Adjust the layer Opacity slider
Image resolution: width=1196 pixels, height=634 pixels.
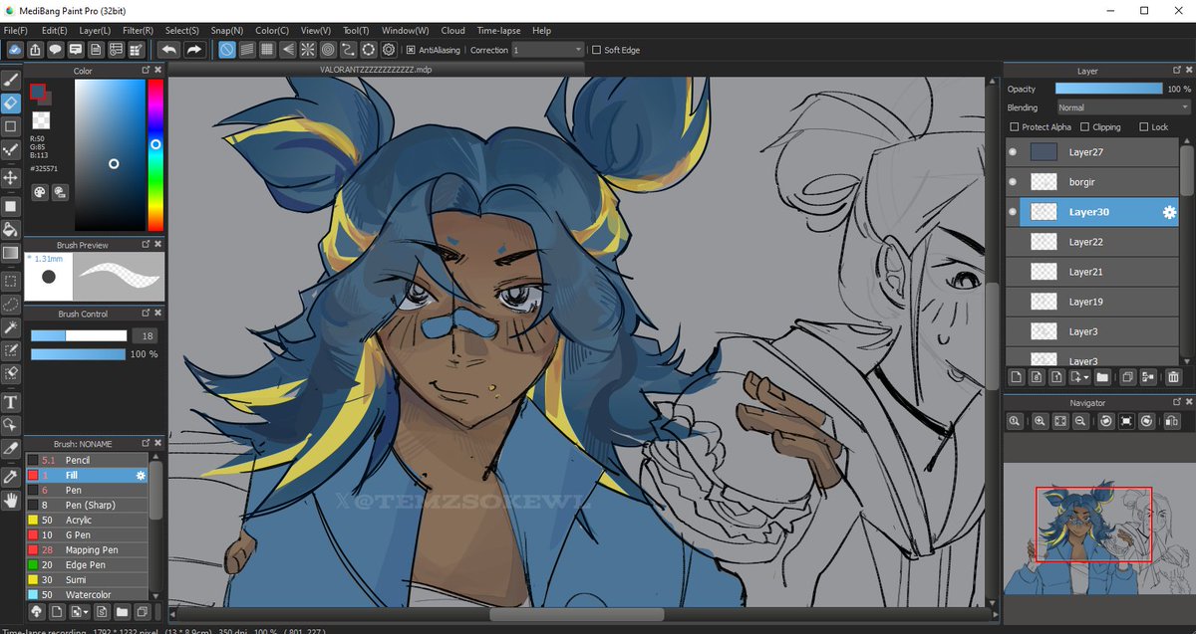[x=1108, y=89]
